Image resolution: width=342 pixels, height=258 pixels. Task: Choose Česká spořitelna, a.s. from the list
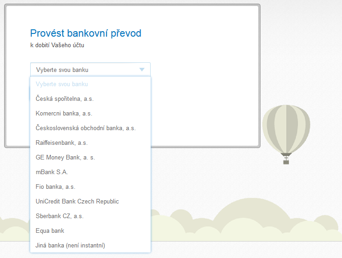(x=90, y=99)
